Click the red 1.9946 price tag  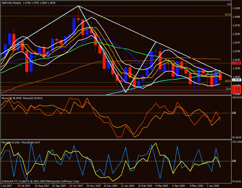point(237,63)
